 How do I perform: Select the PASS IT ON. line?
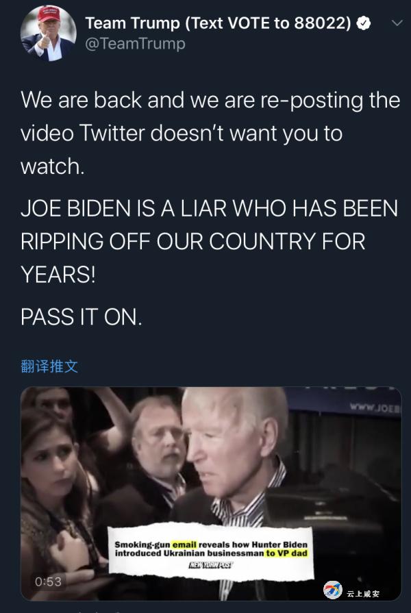82,316
